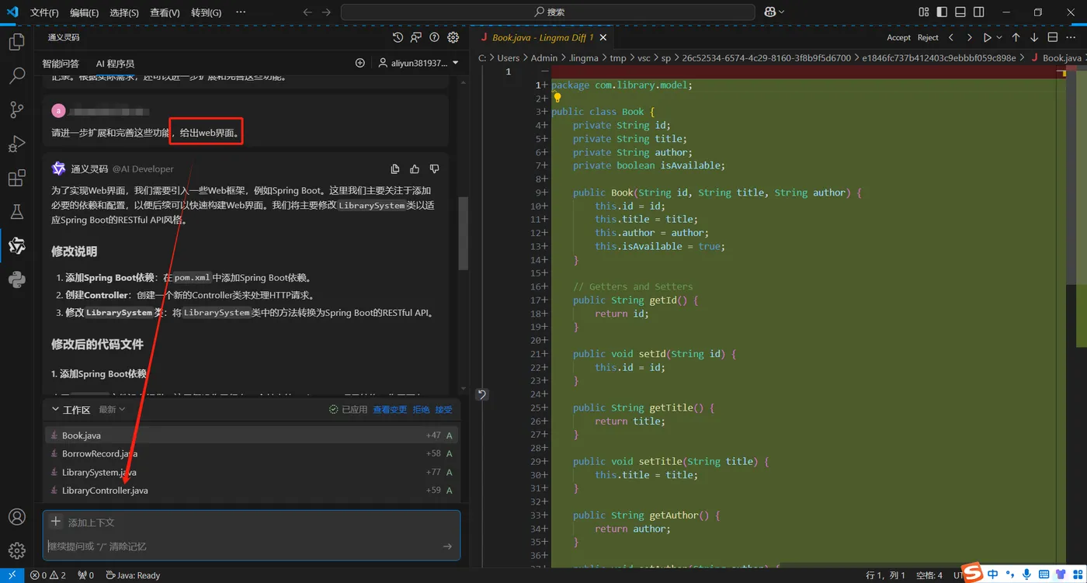Customize layout icon in title bar
Image resolution: width=1087 pixels, height=583 pixels.
(x=924, y=12)
